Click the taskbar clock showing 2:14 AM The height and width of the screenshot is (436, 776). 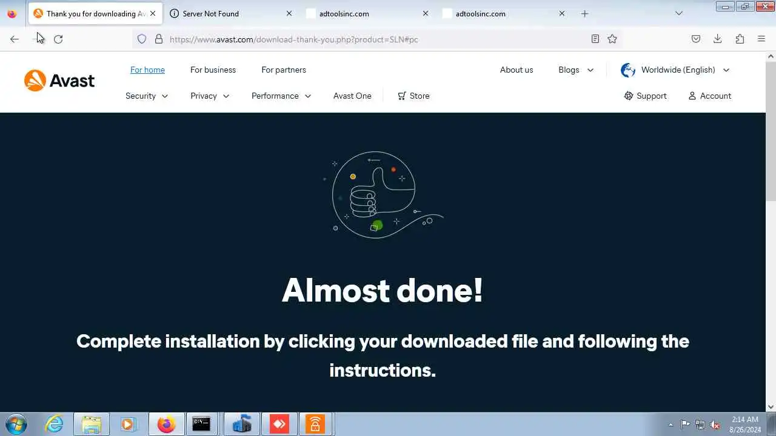745,424
